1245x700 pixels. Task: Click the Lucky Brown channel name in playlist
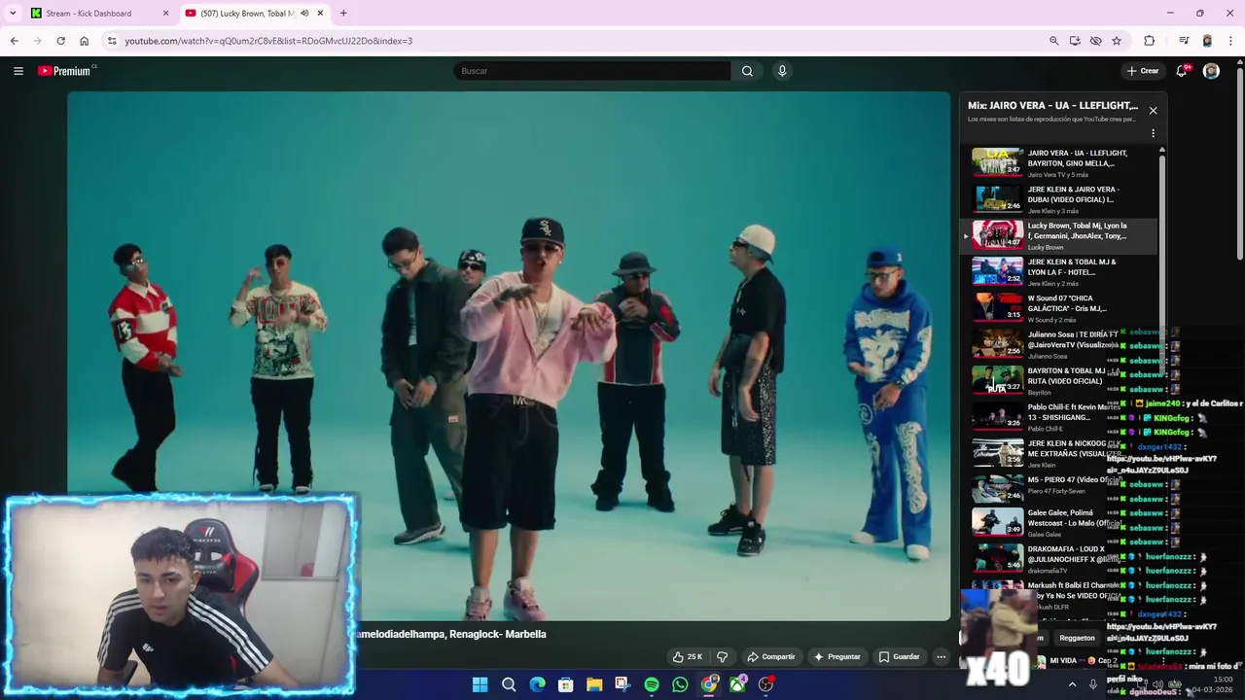tap(1045, 247)
